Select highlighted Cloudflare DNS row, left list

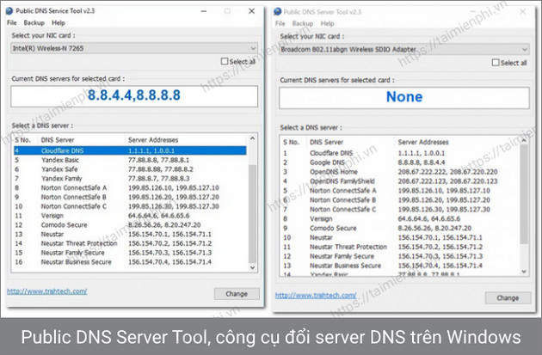130,150
